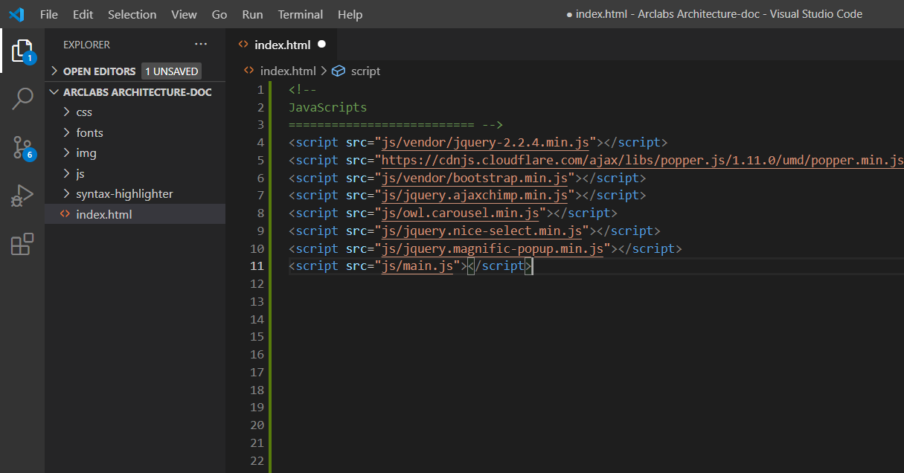The width and height of the screenshot is (904, 473).
Task: Open the Source Control view
Action: click(x=22, y=147)
